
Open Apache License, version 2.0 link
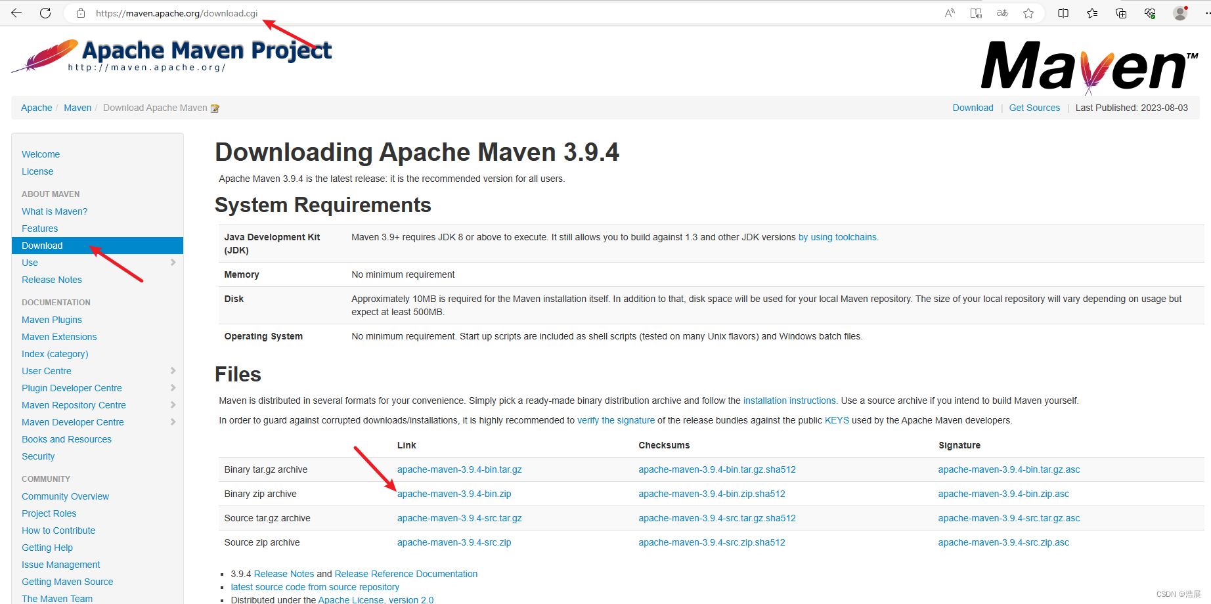click(376, 599)
